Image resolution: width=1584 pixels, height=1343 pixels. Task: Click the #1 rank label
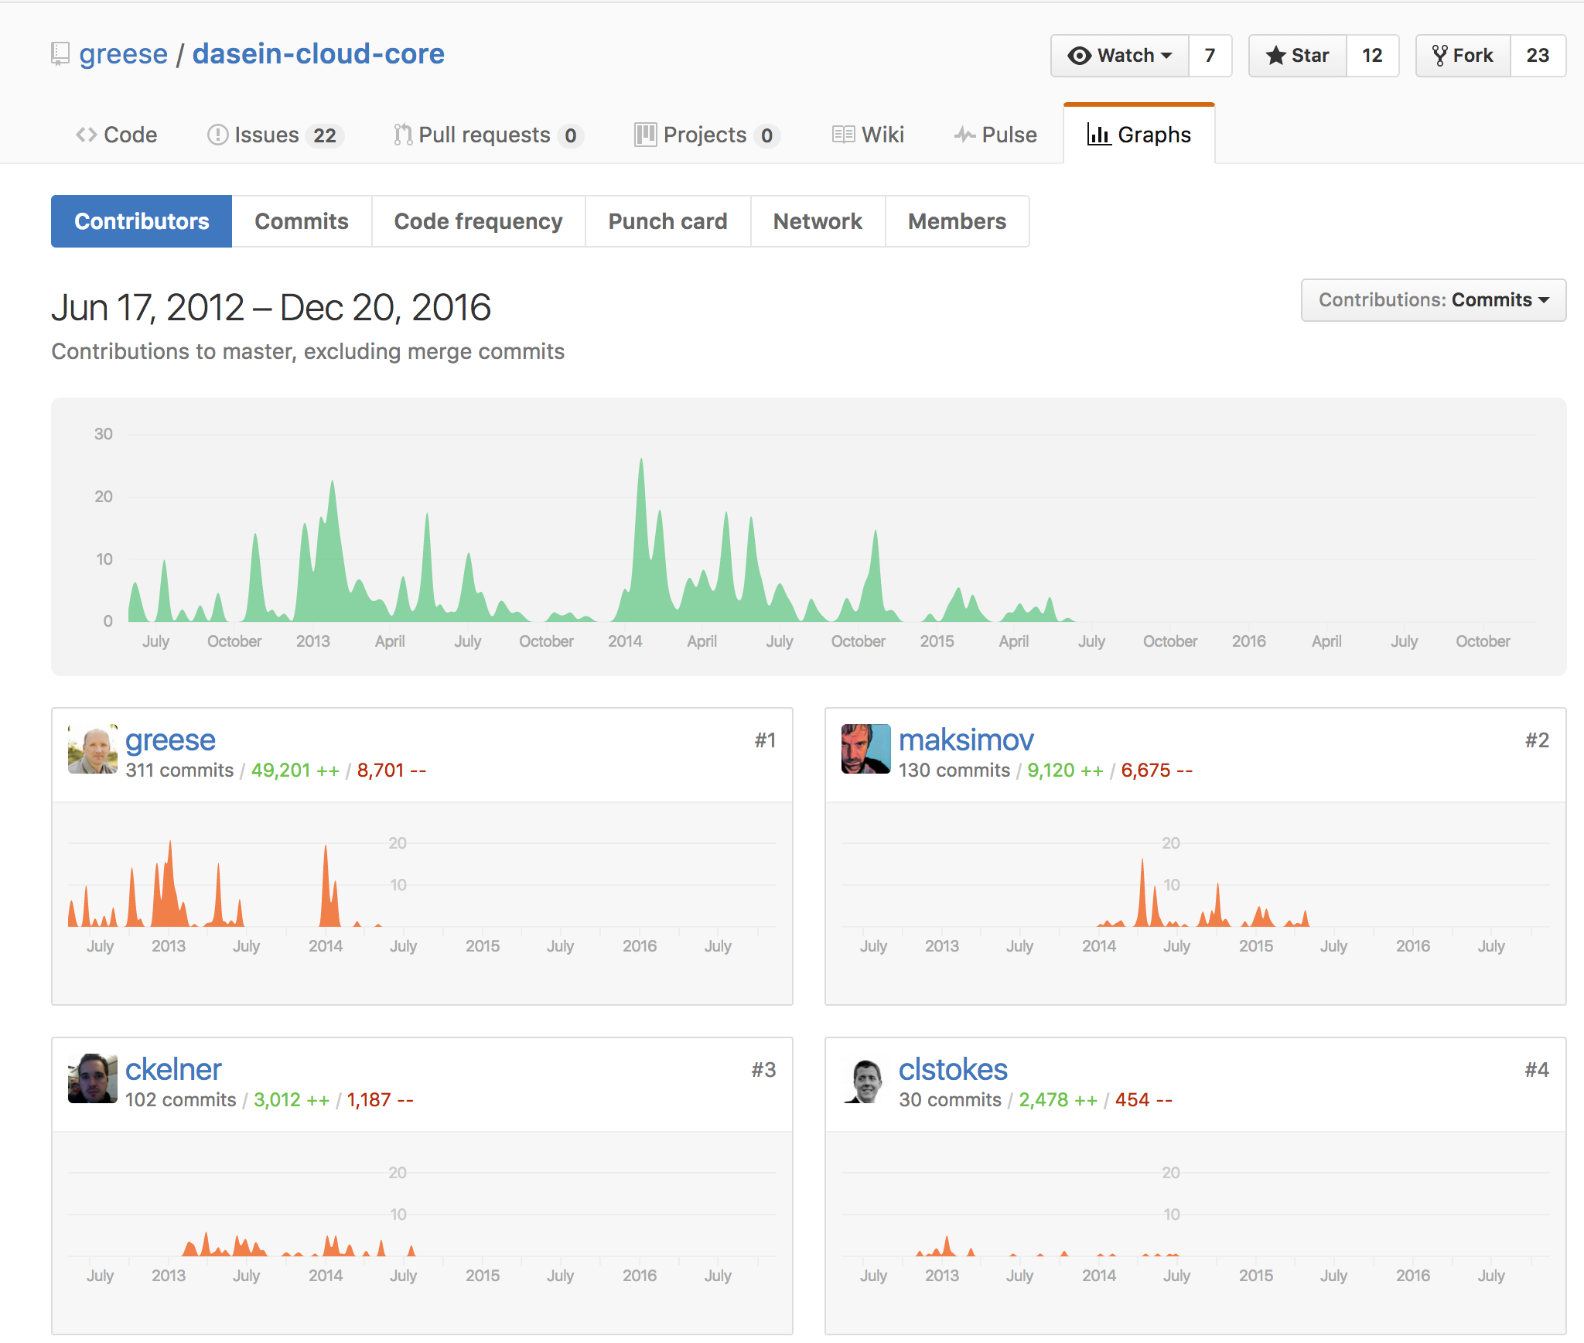click(x=765, y=740)
